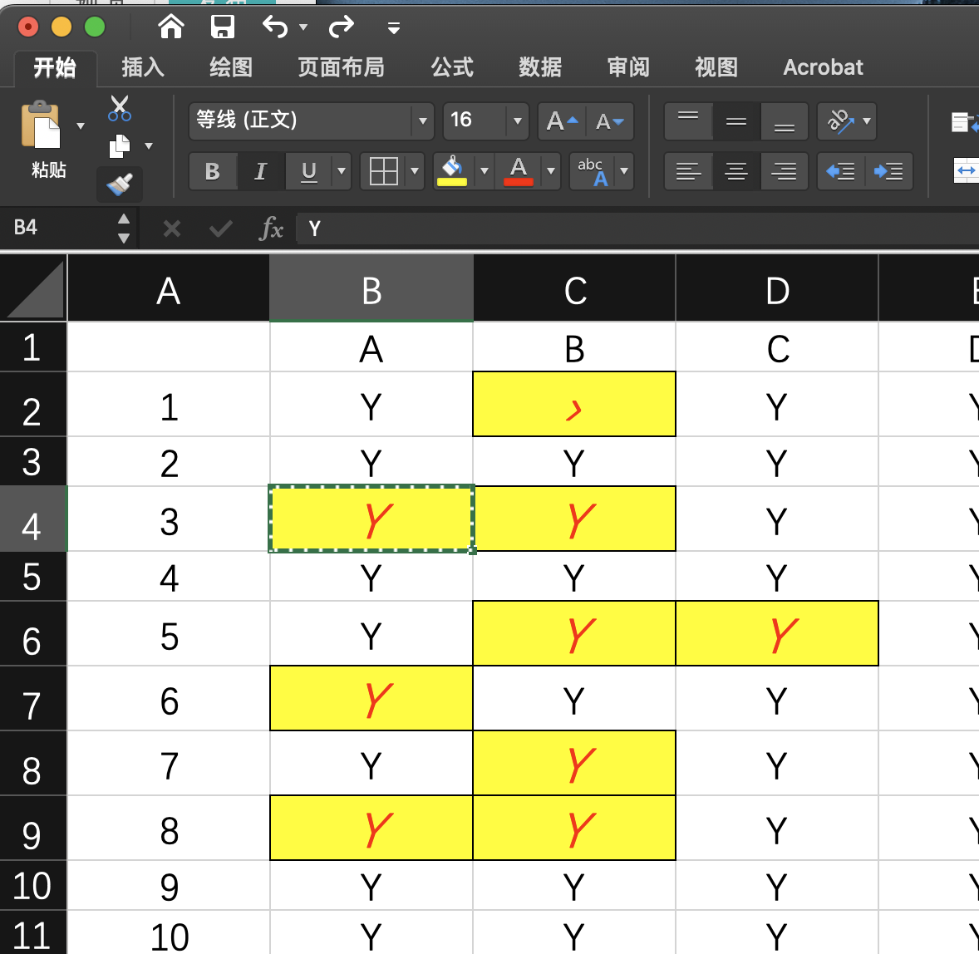Undo the last action
The width and height of the screenshot is (979, 954).
(x=274, y=27)
